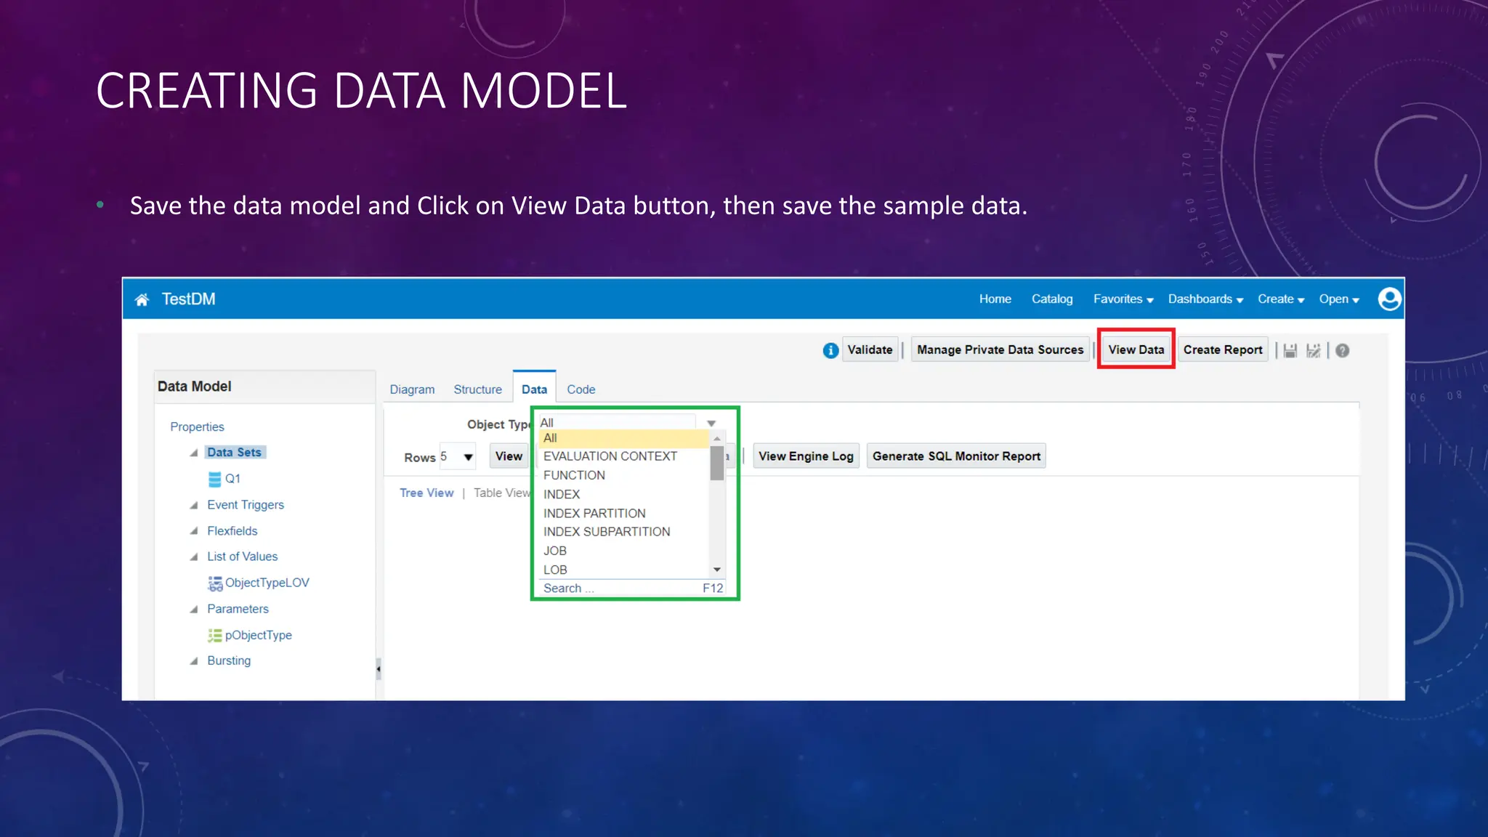Collapse the List of Values node
Screen dimensions: 1488x837
pyautogui.click(x=194, y=557)
